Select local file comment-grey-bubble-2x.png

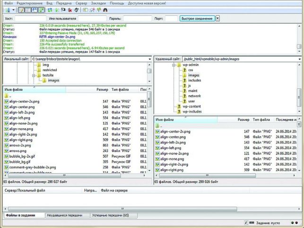[33, 167]
